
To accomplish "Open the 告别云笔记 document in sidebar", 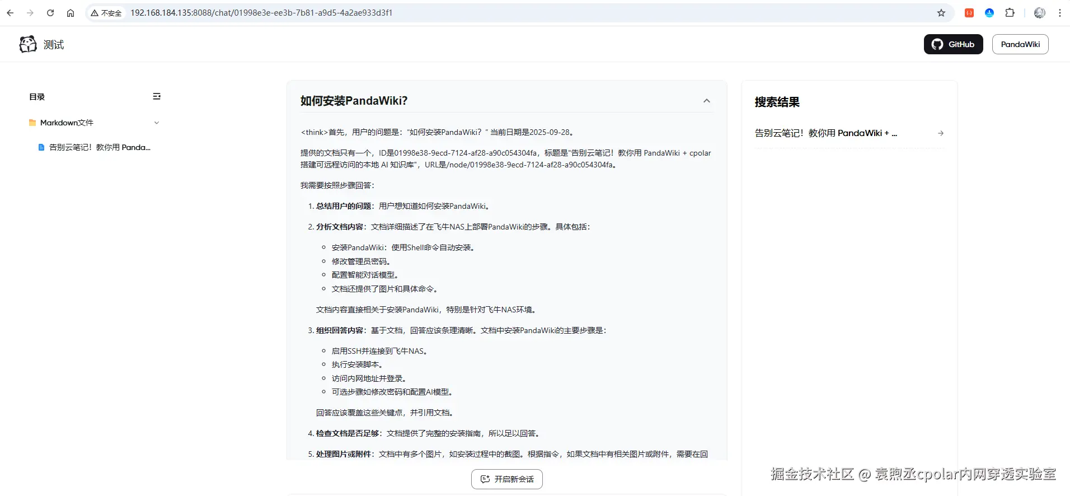I will (x=100, y=147).
